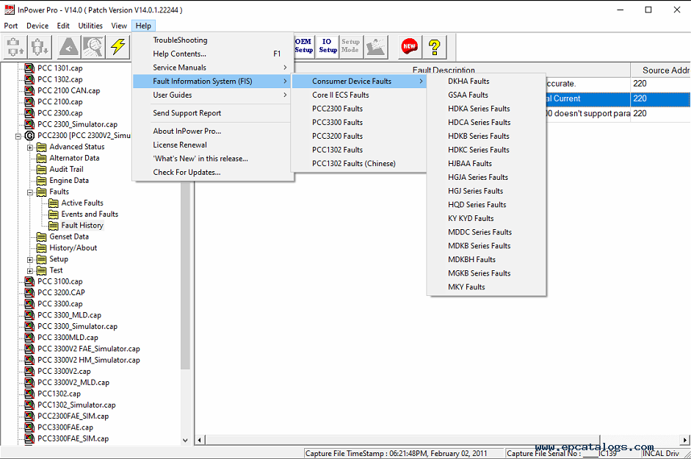Screen dimensions: 691x459
Task: Click the Genset Data folder icon
Action: point(41,236)
